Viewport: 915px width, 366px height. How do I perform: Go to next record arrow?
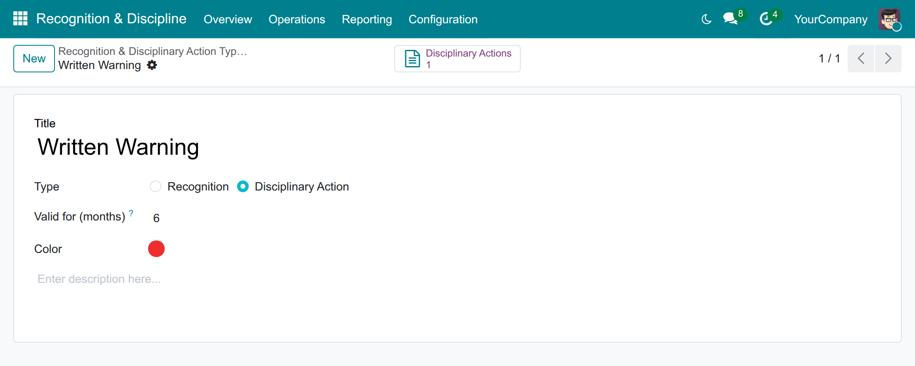(888, 59)
